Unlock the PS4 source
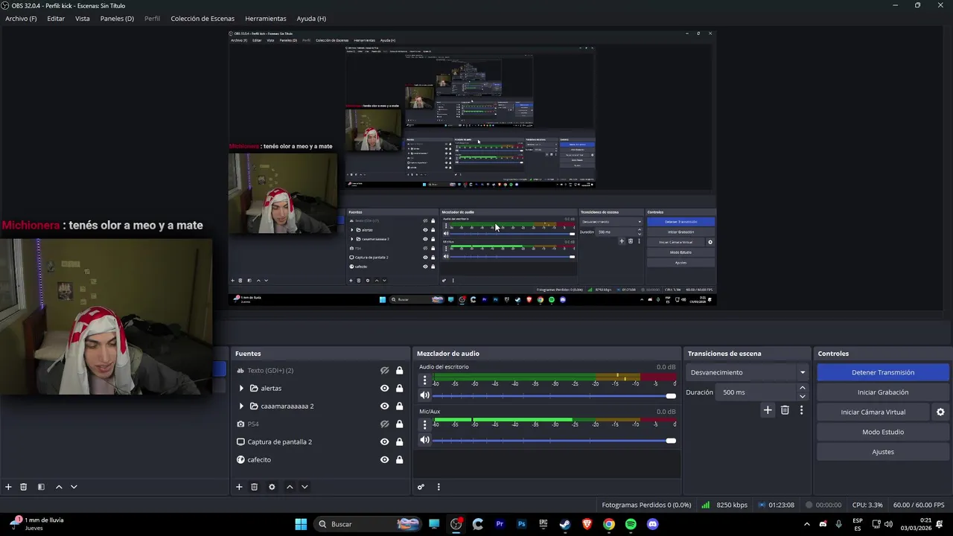The image size is (953, 536). tap(399, 424)
